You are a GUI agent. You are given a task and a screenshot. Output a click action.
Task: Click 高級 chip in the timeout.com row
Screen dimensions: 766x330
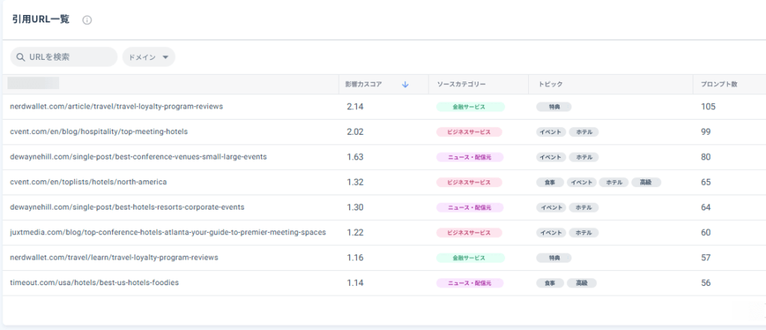[x=581, y=283]
